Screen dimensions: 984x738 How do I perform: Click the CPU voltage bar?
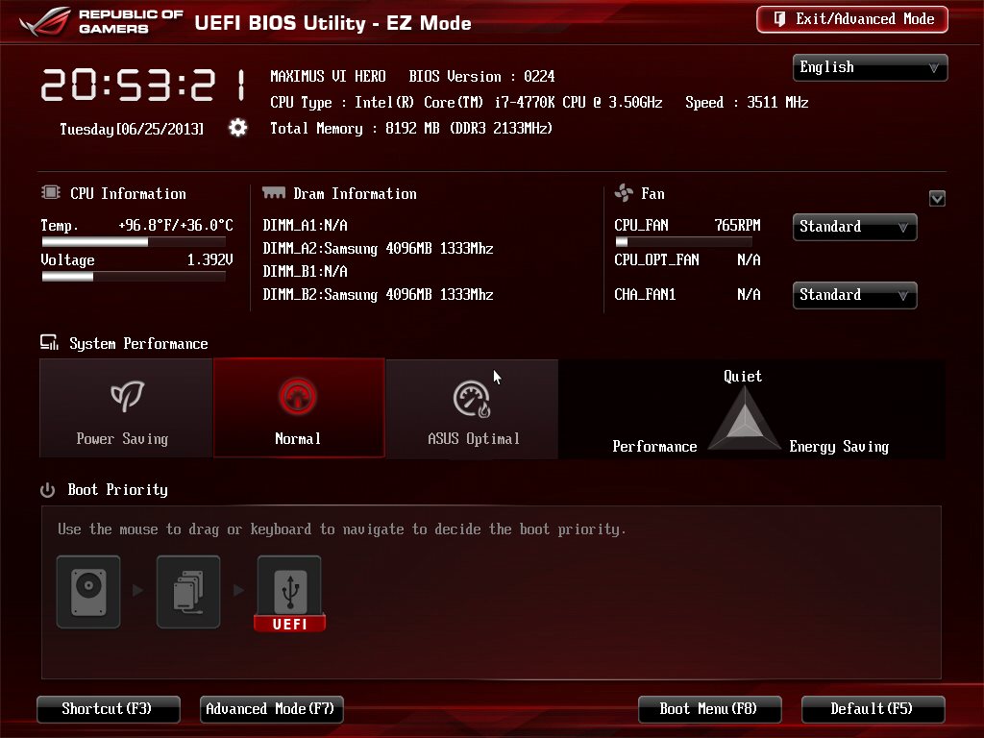click(x=134, y=277)
